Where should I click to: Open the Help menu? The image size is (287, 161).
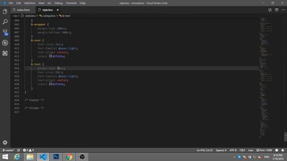point(83,3)
